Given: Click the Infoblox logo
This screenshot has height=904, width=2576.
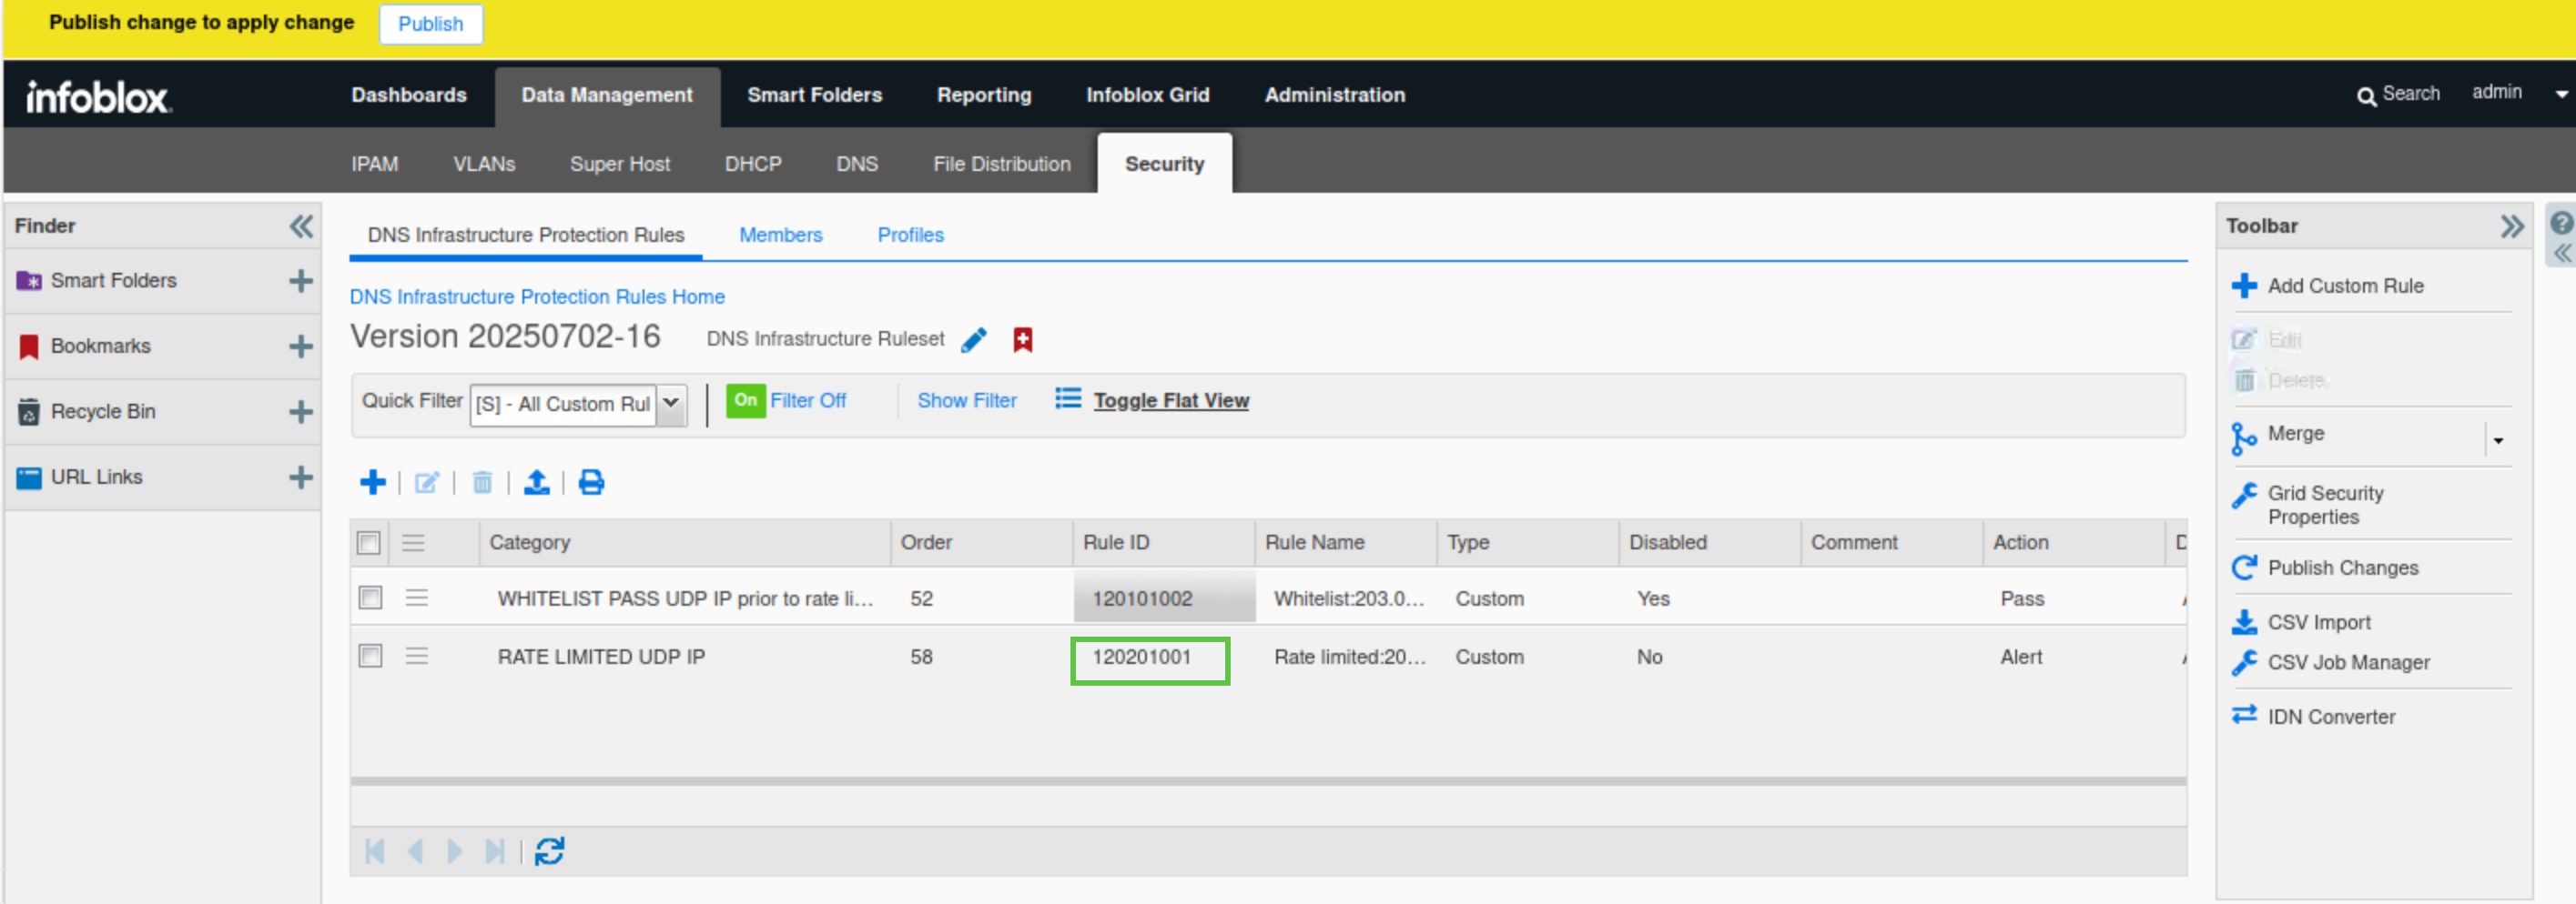Looking at the screenshot, I should click(98, 97).
